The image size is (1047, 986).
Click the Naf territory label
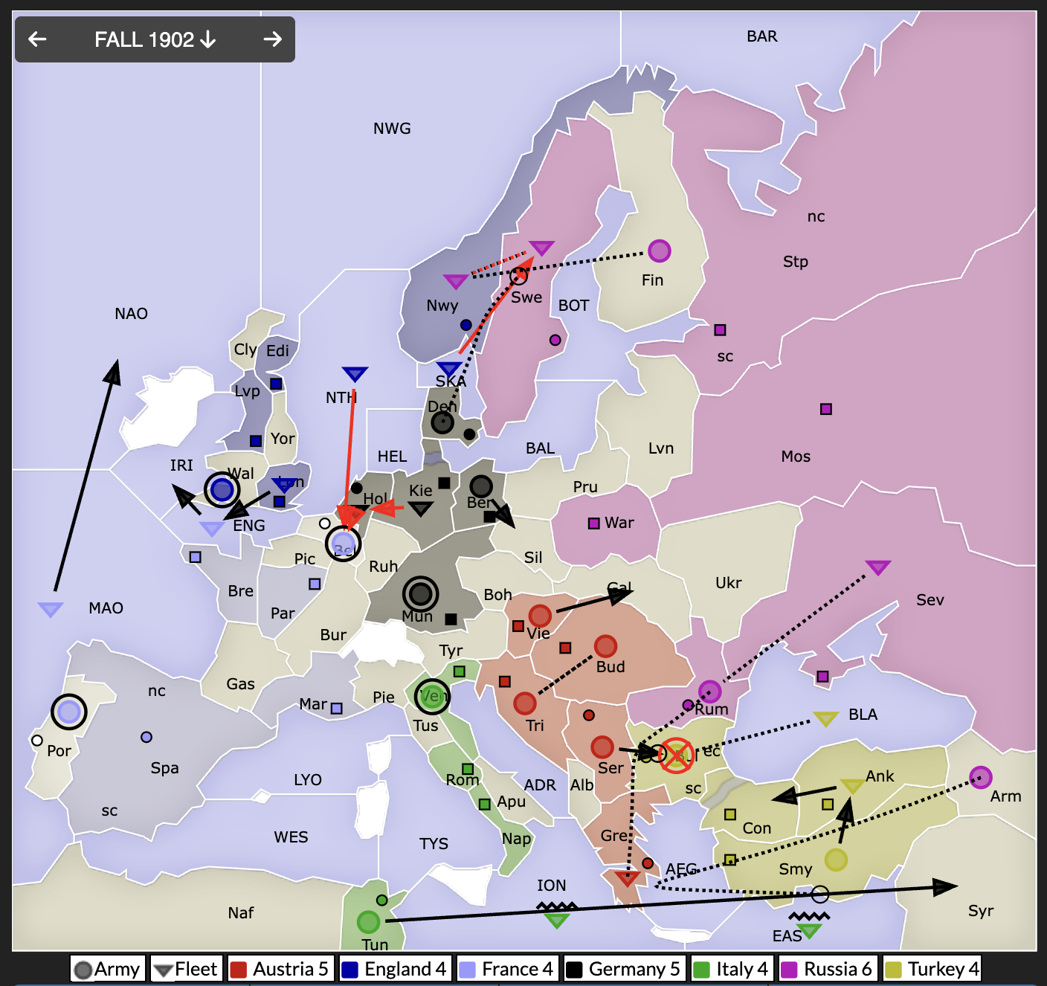click(241, 913)
